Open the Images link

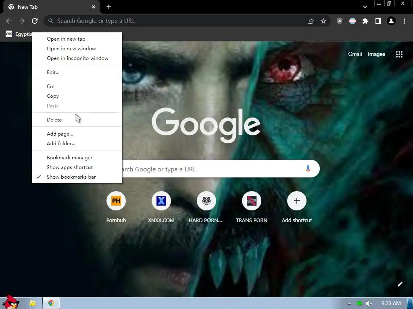(376, 54)
